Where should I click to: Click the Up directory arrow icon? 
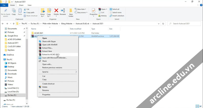[x=14, y=24]
